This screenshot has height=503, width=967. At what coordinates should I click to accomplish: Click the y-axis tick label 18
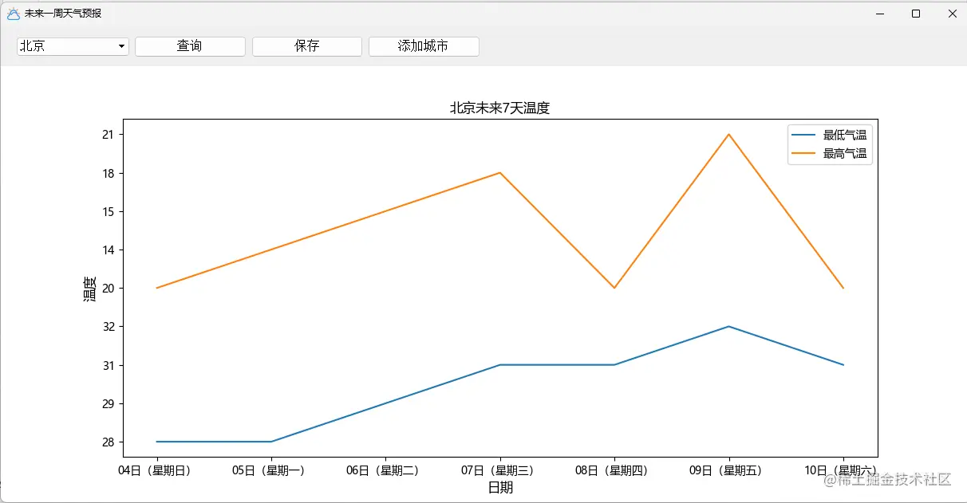(x=109, y=173)
